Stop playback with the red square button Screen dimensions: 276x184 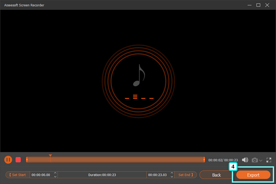click(x=18, y=160)
